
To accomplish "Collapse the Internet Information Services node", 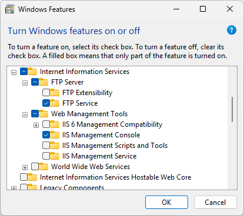I will pos(14,73).
